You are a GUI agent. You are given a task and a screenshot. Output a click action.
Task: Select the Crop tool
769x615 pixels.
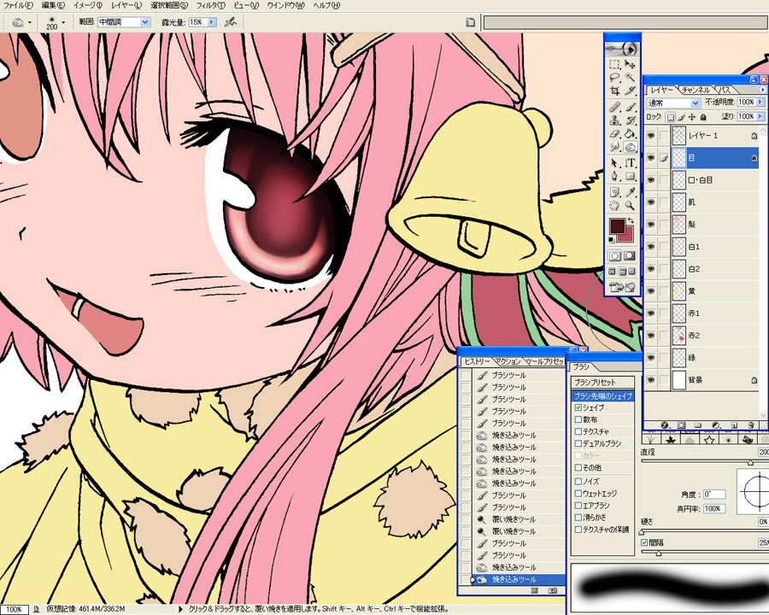coord(614,91)
